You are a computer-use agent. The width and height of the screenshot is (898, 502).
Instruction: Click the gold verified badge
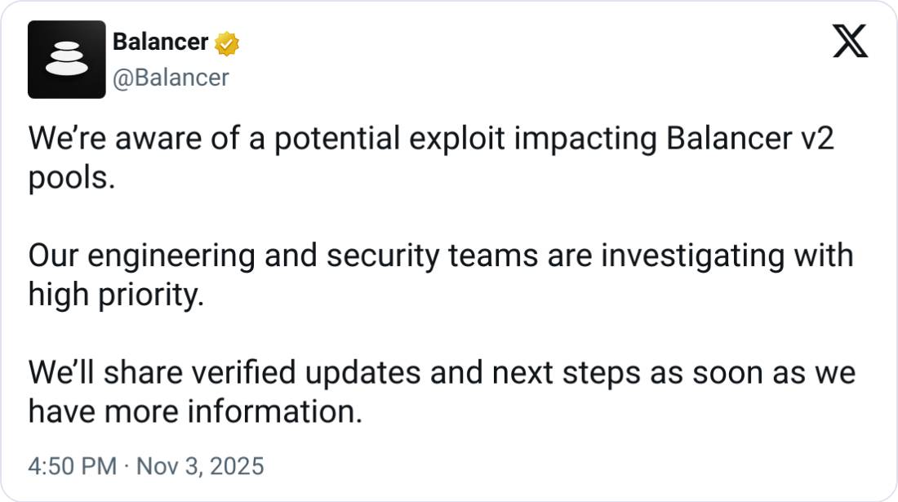[x=226, y=43]
